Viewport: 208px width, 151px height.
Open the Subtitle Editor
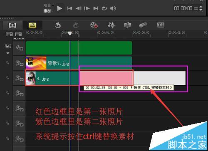(161, 25)
